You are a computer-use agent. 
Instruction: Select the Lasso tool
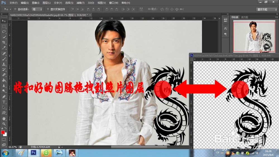click(x=4, y=32)
